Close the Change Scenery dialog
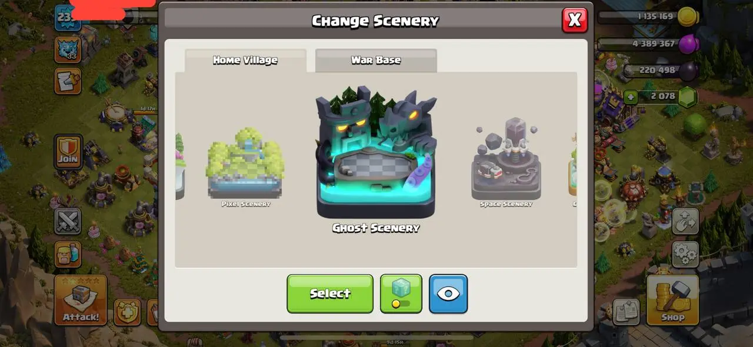The image size is (753, 347). [575, 20]
